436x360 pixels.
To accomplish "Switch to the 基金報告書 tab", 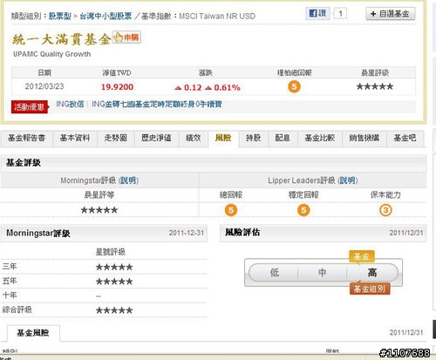I will point(26,138).
